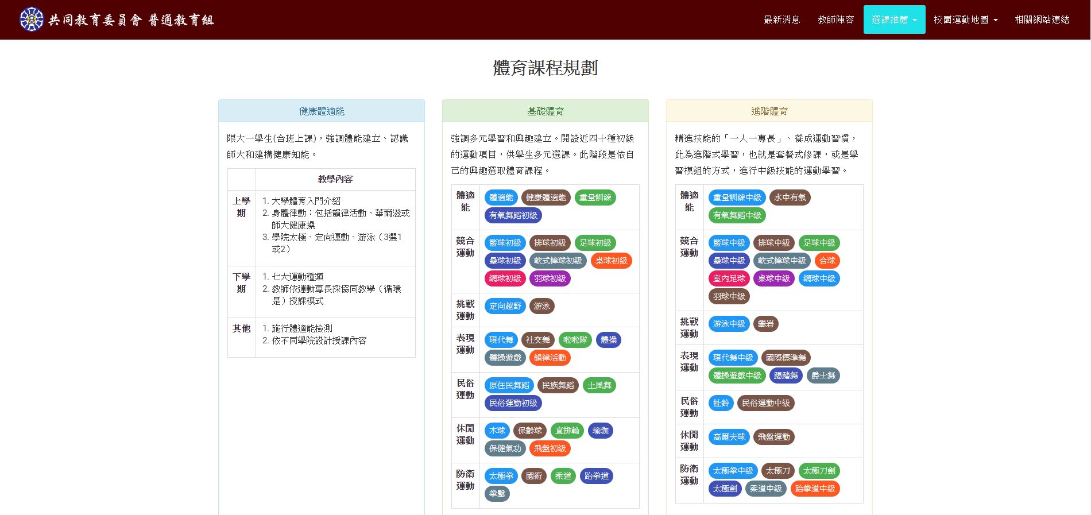Open the 選課推薦 dropdown menu
The image size is (1091, 515).
click(x=894, y=20)
